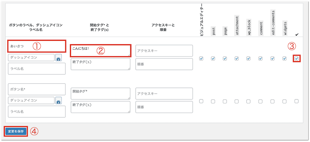Tick the select-all checkbox in second row
The height and width of the screenshot is (142, 310).
coord(297,101)
